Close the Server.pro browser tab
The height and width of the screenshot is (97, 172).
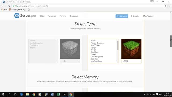24,2
